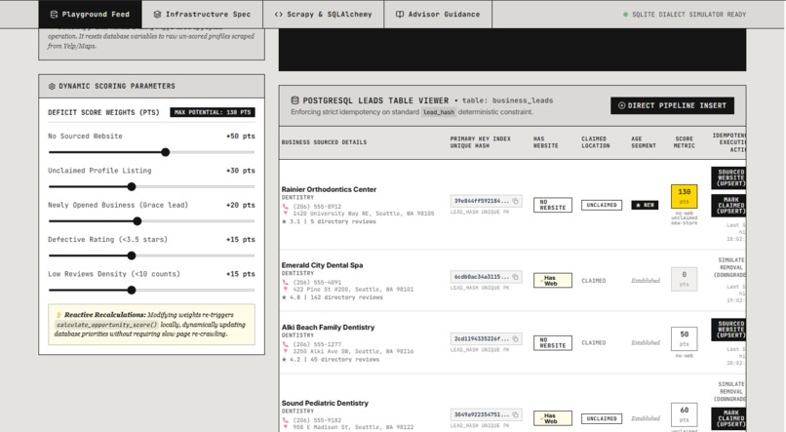Click Simulate Removal for Emerald City Dental Spa

(x=730, y=267)
